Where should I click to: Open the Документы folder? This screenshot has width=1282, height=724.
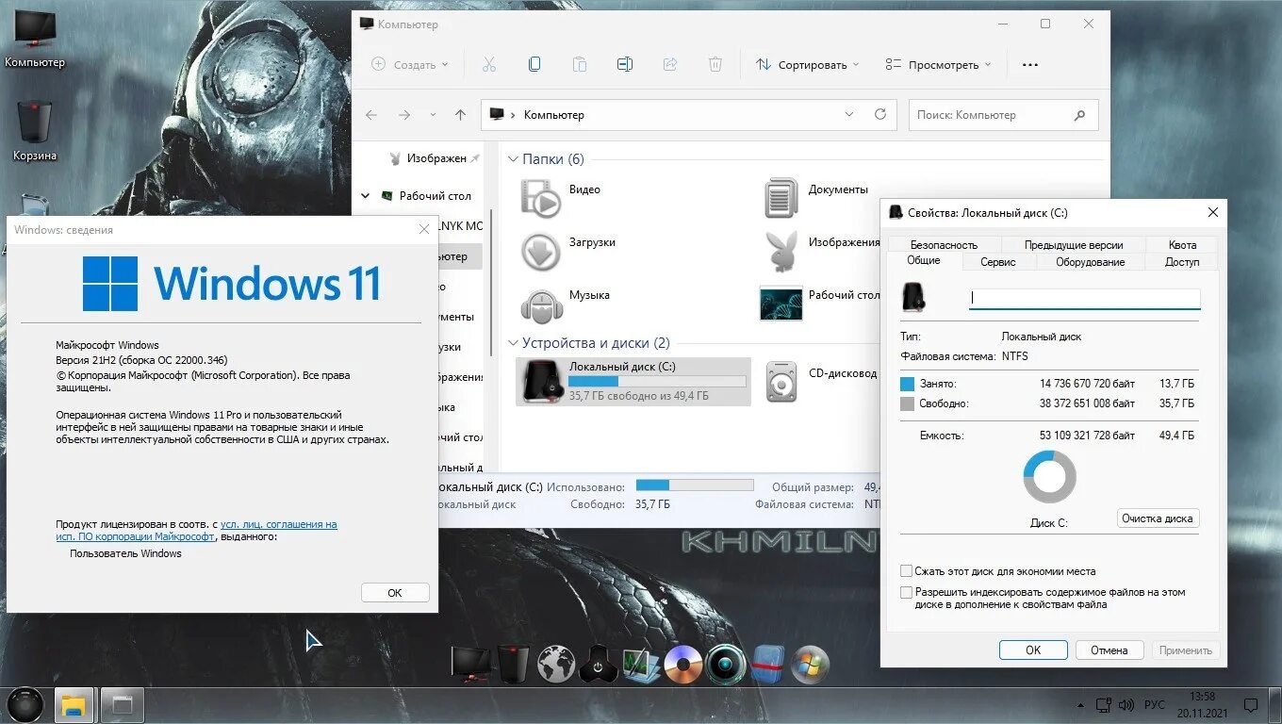coord(815,197)
